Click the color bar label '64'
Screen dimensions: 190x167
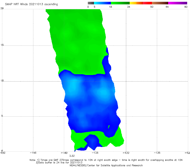(167, 7)
